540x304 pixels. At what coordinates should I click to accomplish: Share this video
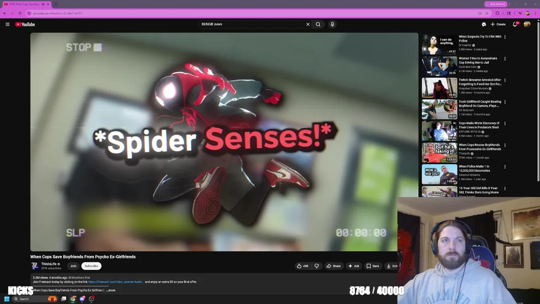point(334,266)
